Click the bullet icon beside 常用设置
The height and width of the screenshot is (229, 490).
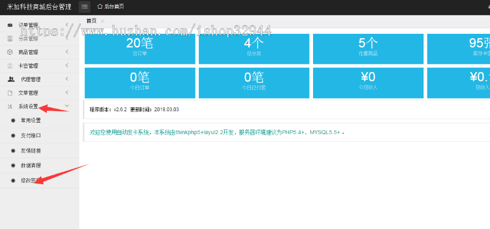coord(13,120)
